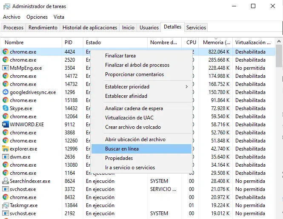Click the MsMpEng.exe process icon
283x219 pixels.
tap(6, 68)
